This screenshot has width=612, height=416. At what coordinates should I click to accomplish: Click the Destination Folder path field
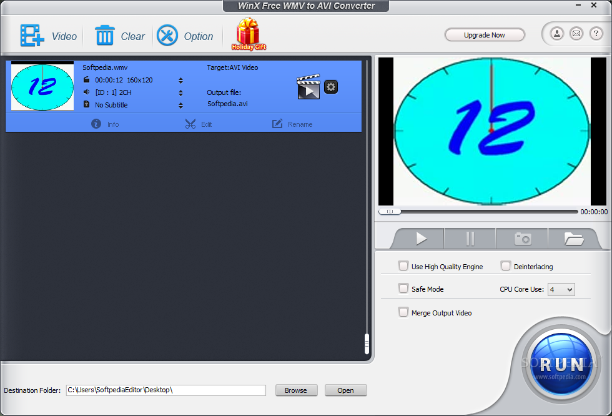[x=166, y=390]
